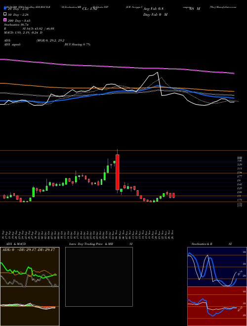Click the 2.25 price axis label

coord(239,188)
